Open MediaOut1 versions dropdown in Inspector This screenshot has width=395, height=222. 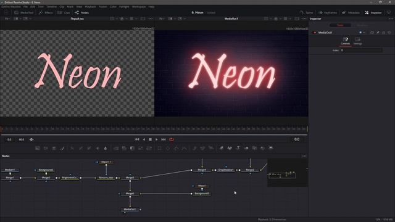[x=364, y=33]
